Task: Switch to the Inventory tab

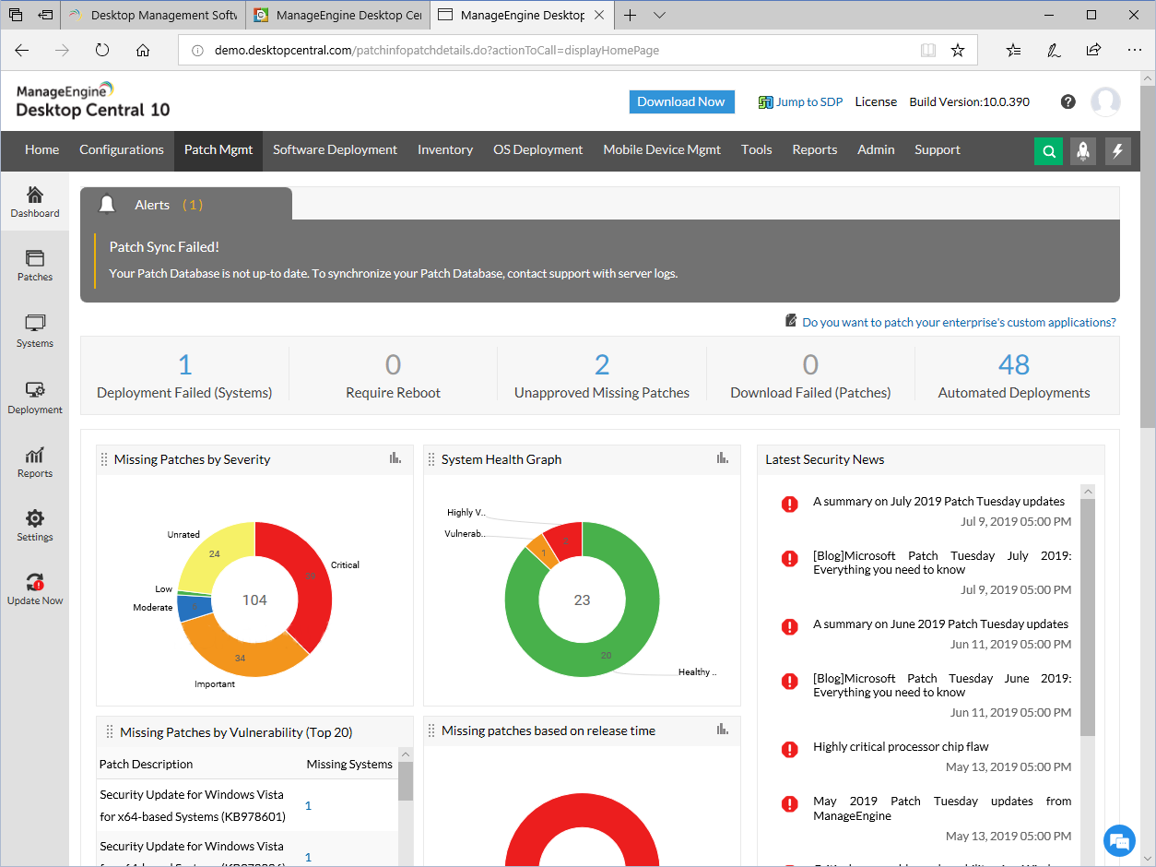Action: point(444,149)
